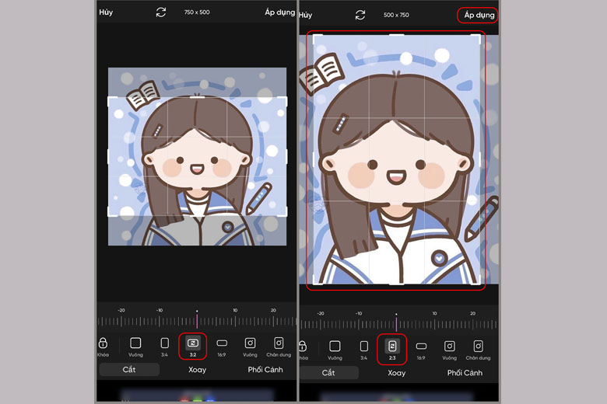The height and width of the screenshot is (404, 607).
Task: Select the Cắt tab in right screen
Action: point(330,373)
